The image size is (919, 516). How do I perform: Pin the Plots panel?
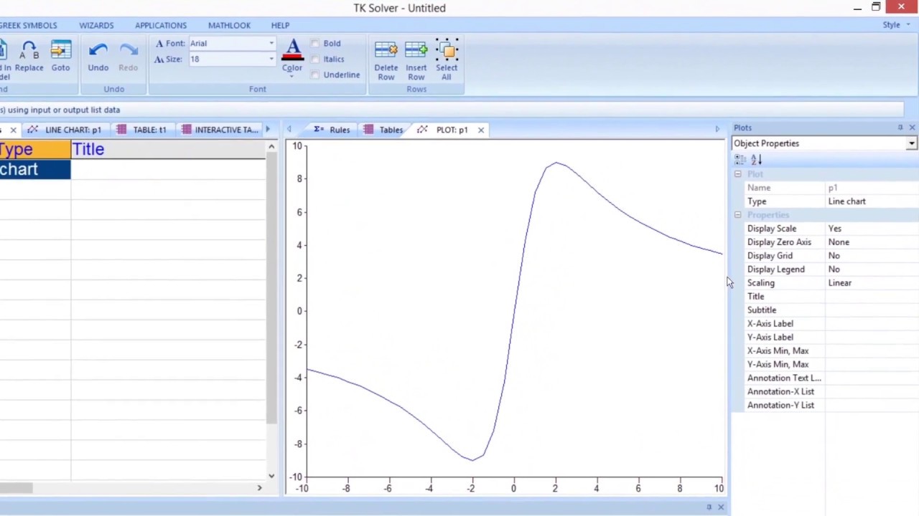click(x=900, y=128)
